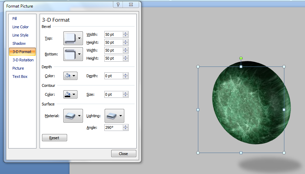Decrease Bottom bevel Height with down arrow
Viewport: 305px width, 174px height.
click(x=126, y=60)
